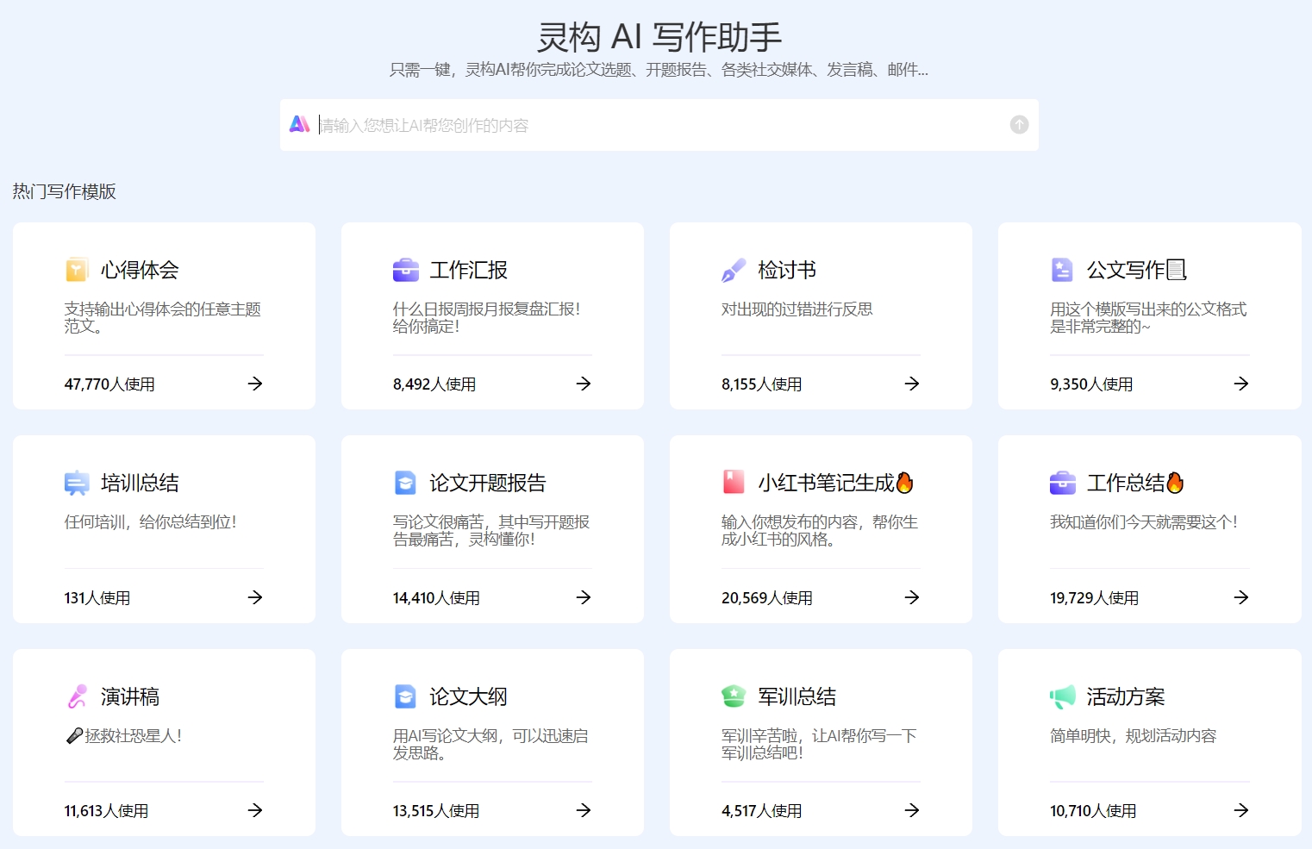Open the 军训总结 template via its arrow
The image size is (1312, 849).
pyautogui.click(x=912, y=810)
